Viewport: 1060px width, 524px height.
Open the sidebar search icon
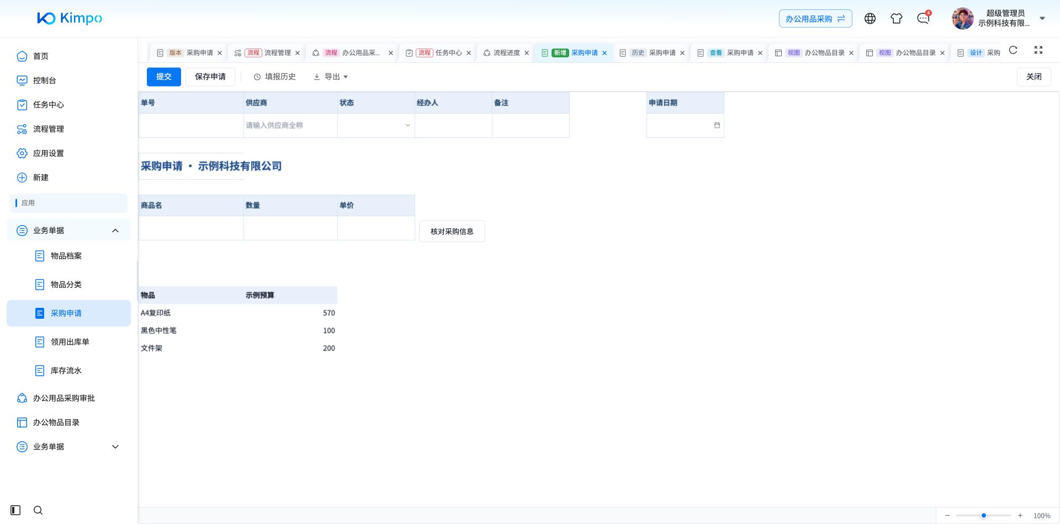(x=38, y=510)
